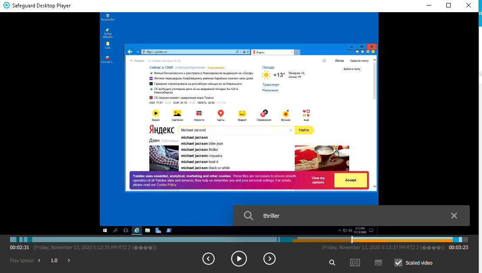The height and width of the screenshot is (273, 482).
Task: Click the Syslog Watcher desktop icon
Action: [x=108, y=33]
